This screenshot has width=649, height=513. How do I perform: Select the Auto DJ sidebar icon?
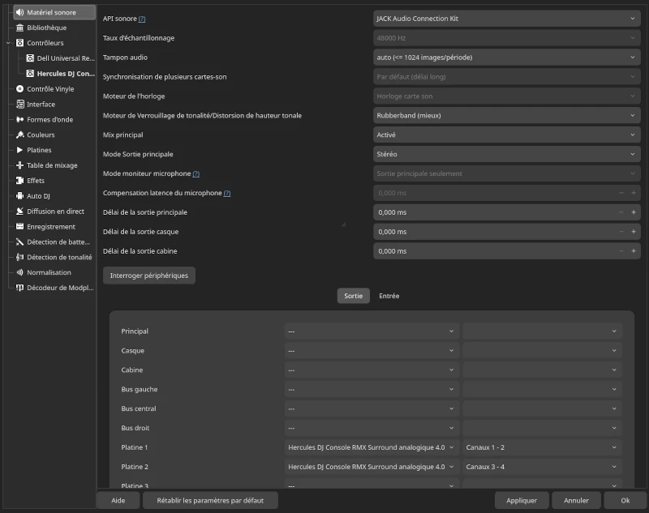(x=19, y=196)
